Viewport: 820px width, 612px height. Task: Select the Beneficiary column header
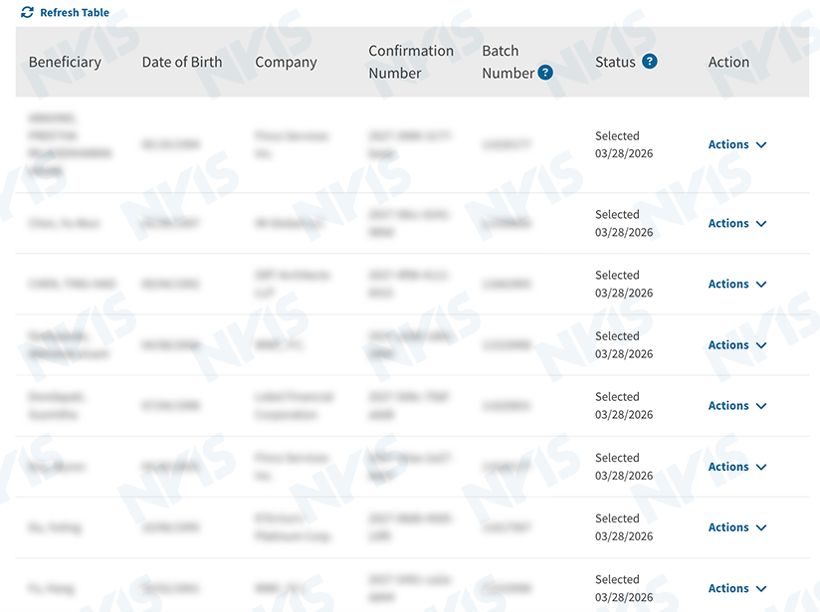65,62
